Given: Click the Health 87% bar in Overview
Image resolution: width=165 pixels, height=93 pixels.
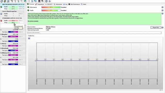Looking at the screenshot, I should point(51,10).
